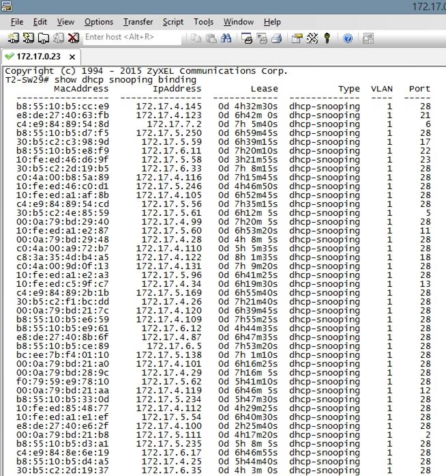The height and width of the screenshot is (476, 446).
Task: Click the key icon for Public-Key Assistant
Action: point(327,38)
